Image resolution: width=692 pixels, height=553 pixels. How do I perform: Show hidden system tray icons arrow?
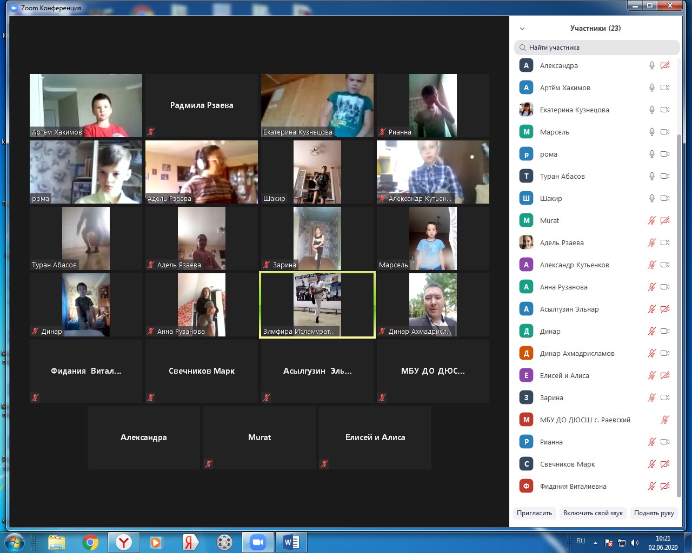(595, 543)
